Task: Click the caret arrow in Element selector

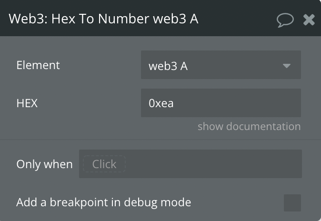Action: click(x=286, y=66)
